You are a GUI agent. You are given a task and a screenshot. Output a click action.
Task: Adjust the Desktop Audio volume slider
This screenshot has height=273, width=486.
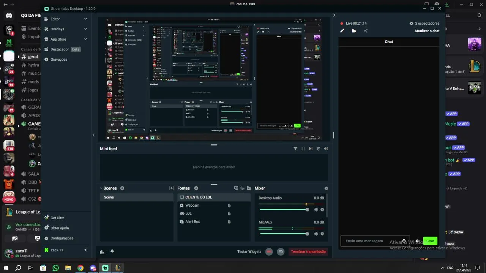click(x=284, y=210)
